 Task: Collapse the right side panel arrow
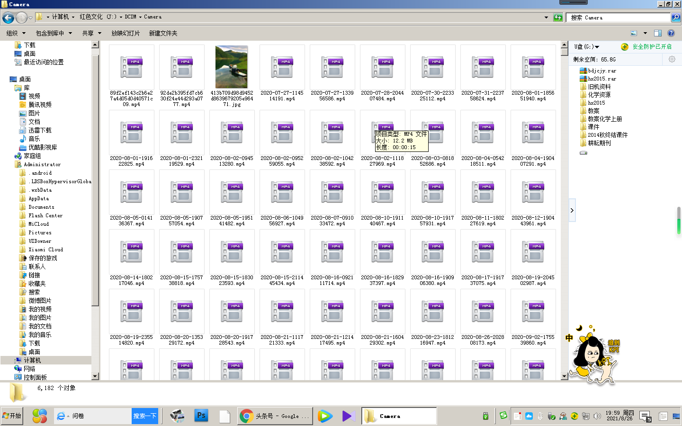(572, 210)
